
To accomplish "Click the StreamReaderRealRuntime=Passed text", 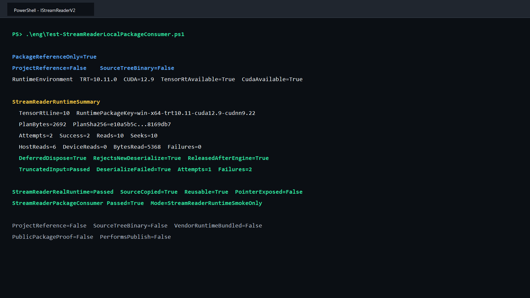I will pyautogui.click(x=63, y=192).
